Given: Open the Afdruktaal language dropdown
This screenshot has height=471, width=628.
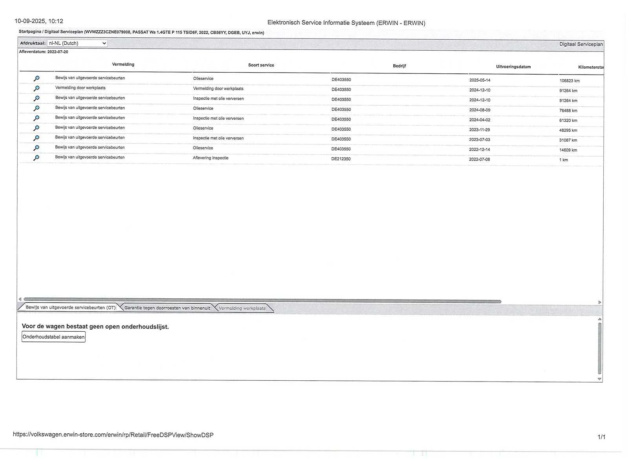Looking at the screenshot, I should tap(77, 43).
